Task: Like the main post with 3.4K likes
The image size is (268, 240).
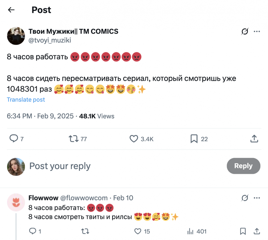Action: point(133,139)
